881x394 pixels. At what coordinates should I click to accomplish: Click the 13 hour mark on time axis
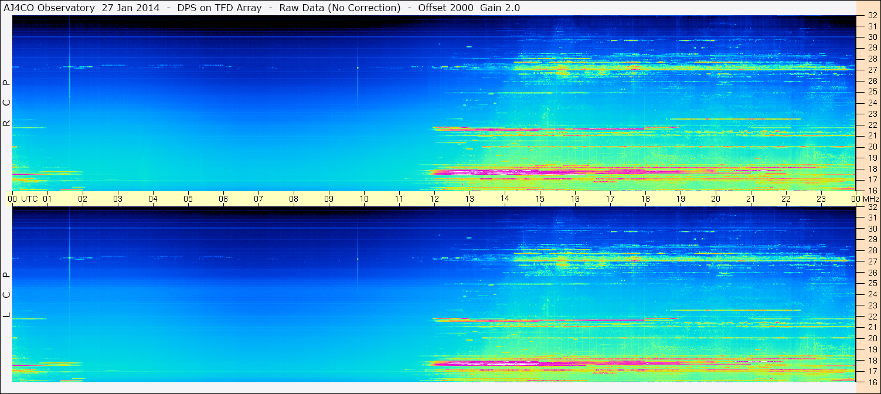tap(470, 199)
